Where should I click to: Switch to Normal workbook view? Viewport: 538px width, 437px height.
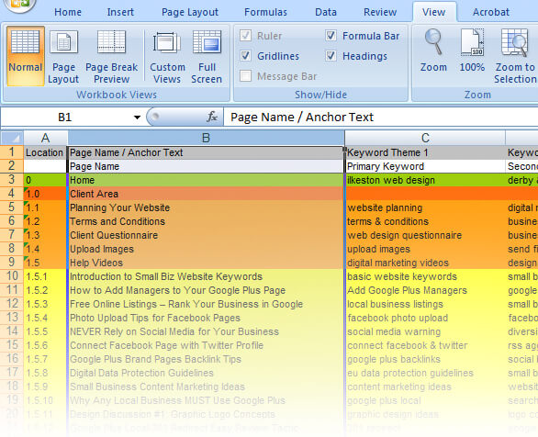coord(26,56)
